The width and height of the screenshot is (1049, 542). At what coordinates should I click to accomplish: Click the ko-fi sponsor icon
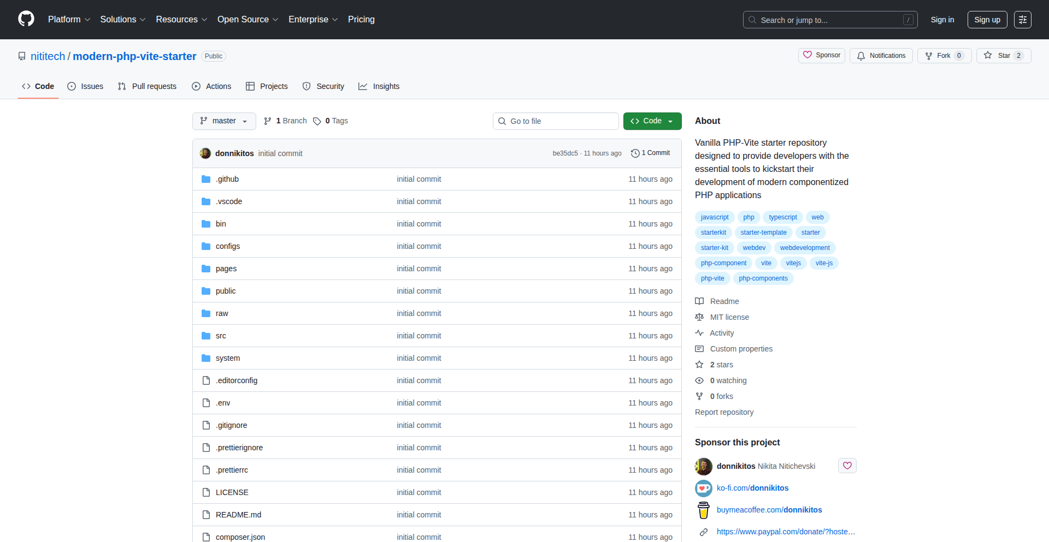tap(703, 488)
